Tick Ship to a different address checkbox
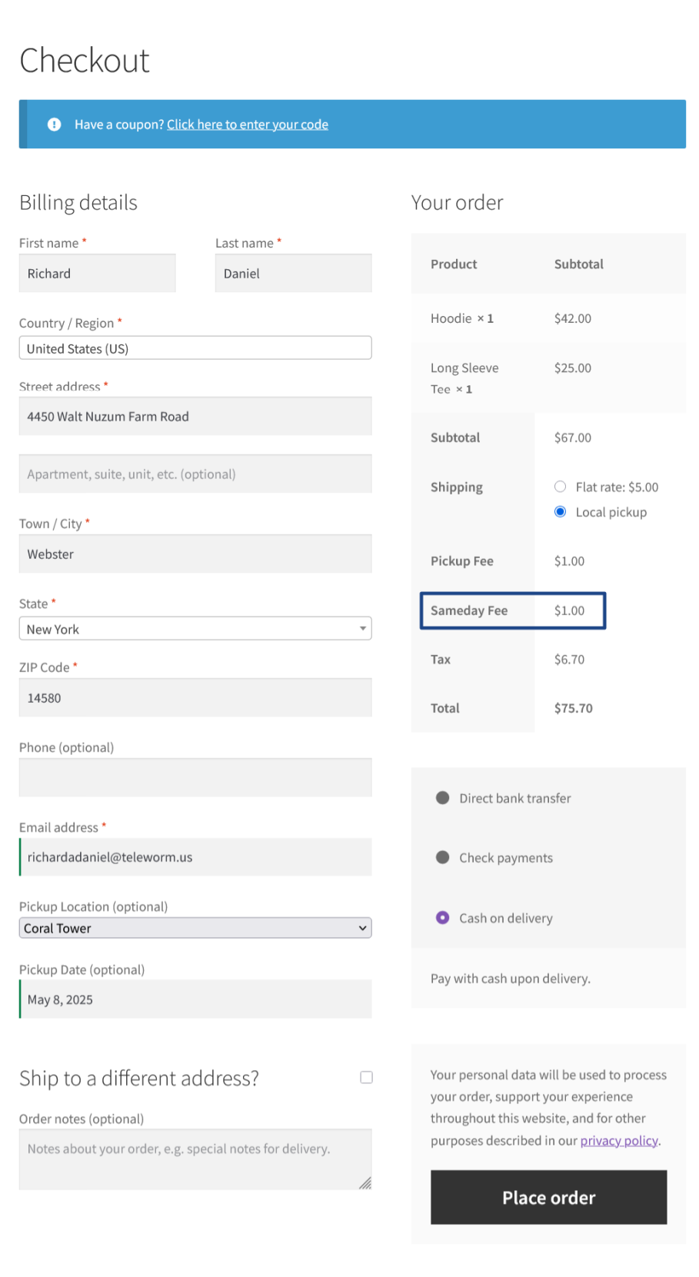The width and height of the screenshot is (699, 1277). pos(366,1077)
